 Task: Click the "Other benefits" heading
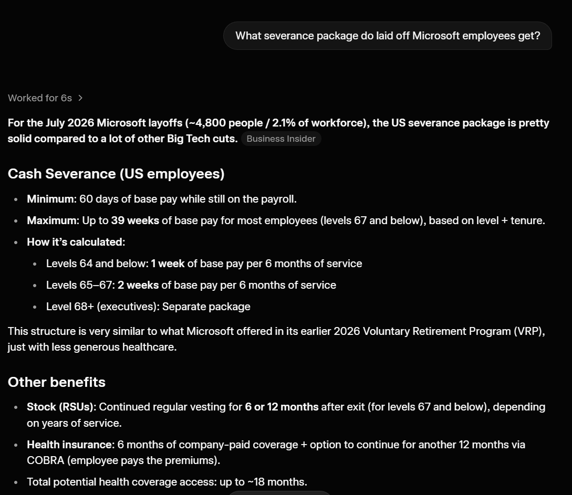tap(57, 382)
